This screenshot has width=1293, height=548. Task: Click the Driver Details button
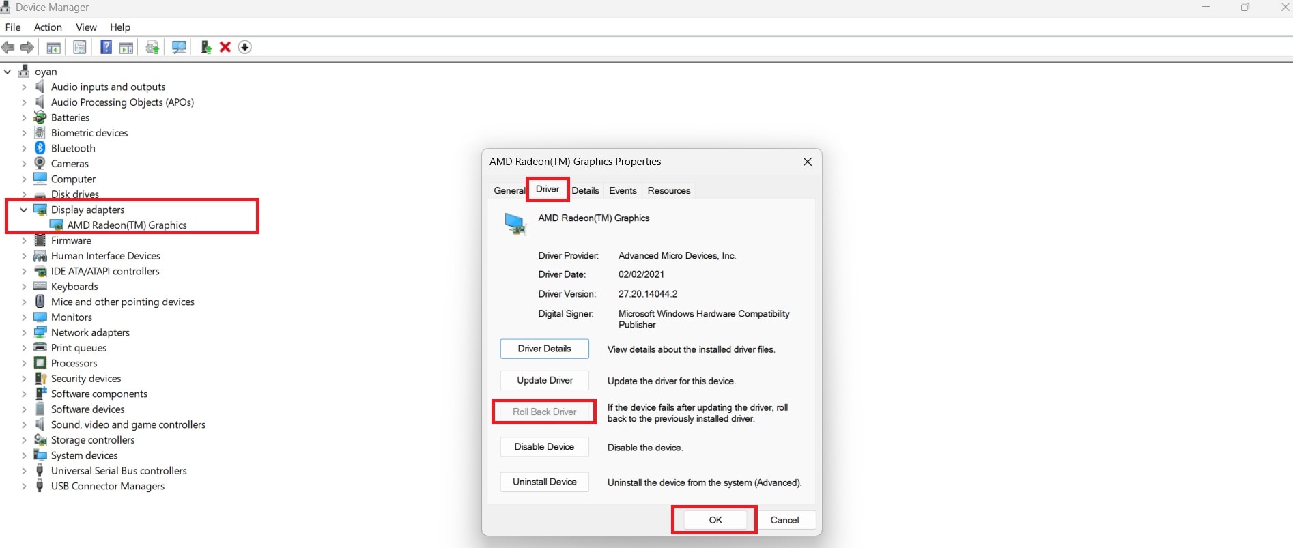pos(545,349)
